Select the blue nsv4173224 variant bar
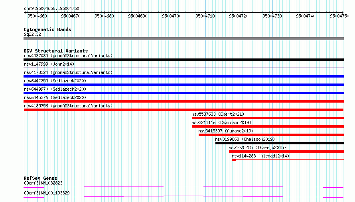 click(183, 76)
